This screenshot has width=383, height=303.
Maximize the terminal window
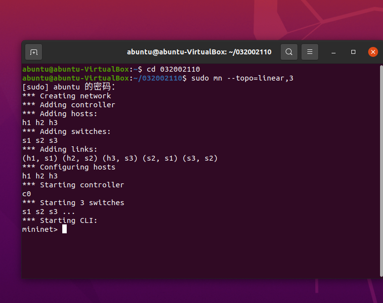pyautogui.click(x=353, y=52)
